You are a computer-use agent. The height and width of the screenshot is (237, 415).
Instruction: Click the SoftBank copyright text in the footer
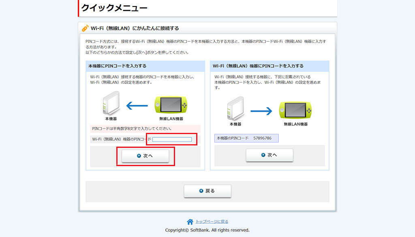click(207, 230)
